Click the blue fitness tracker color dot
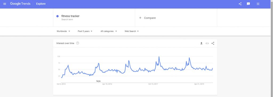The width and height of the screenshot is (273, 97). point(58,16)
